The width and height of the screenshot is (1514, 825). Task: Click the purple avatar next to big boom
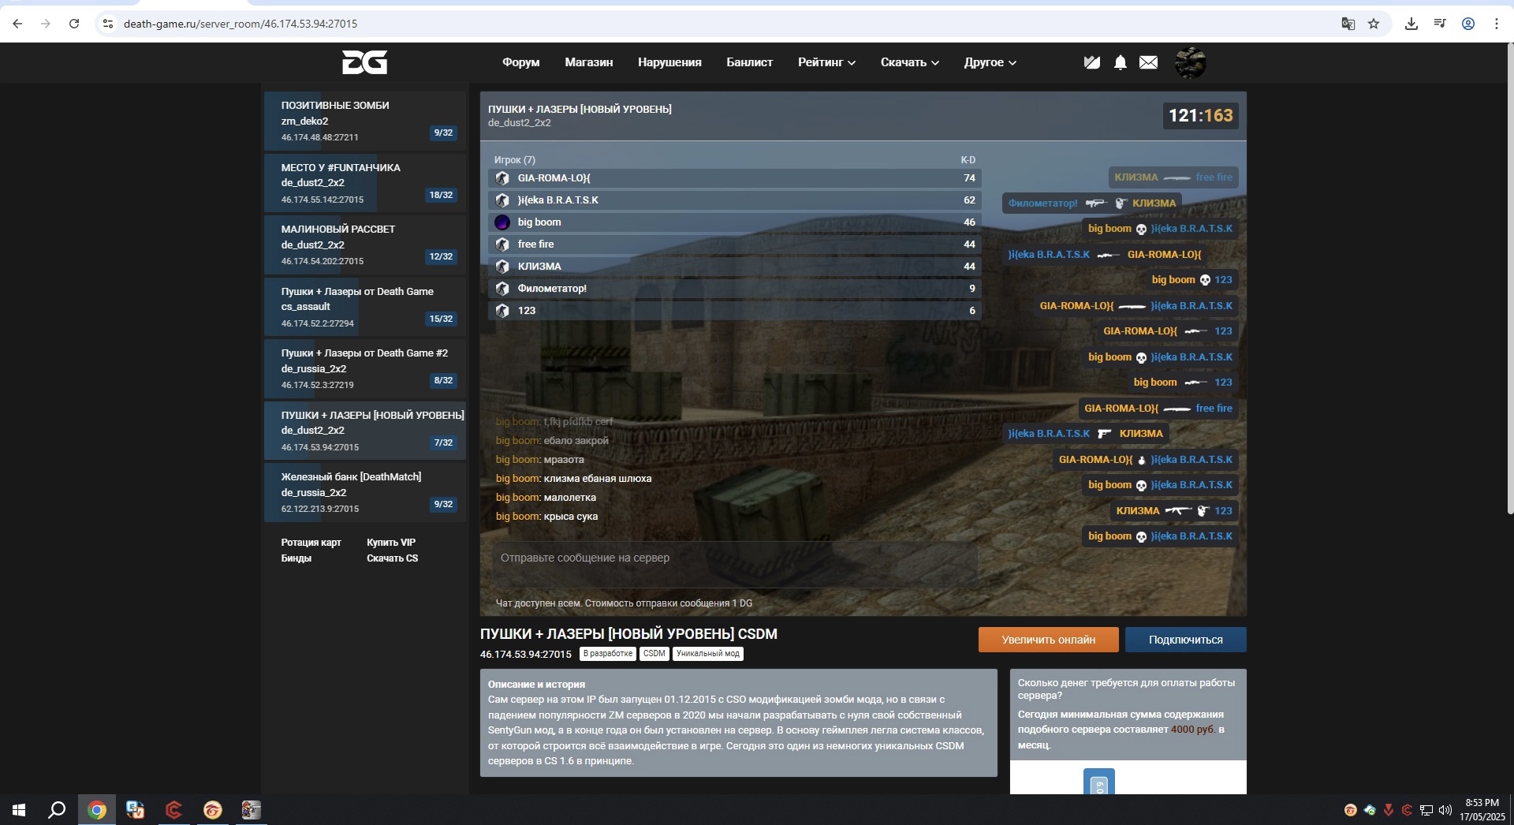point(502,222)
